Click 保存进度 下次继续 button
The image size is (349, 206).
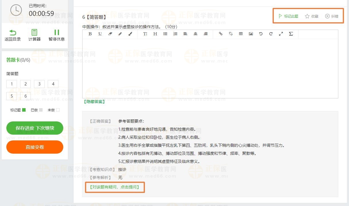35,128
